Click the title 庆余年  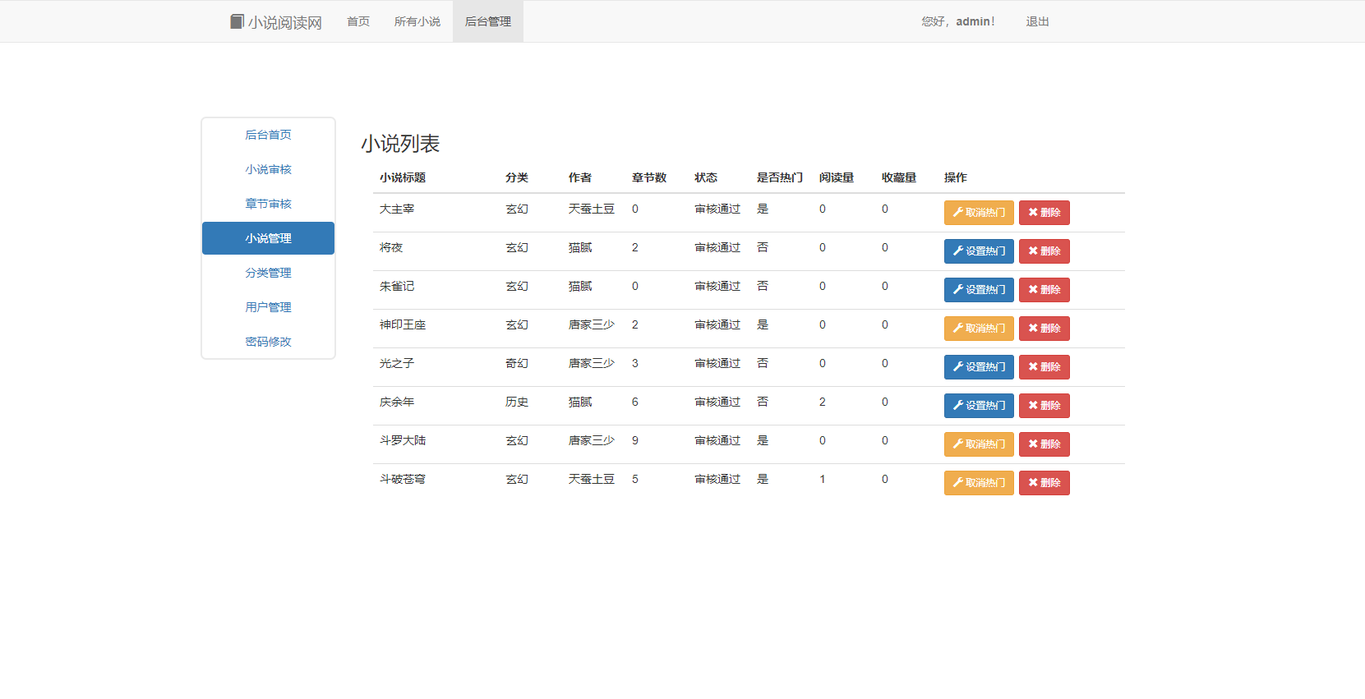[397, 402]
